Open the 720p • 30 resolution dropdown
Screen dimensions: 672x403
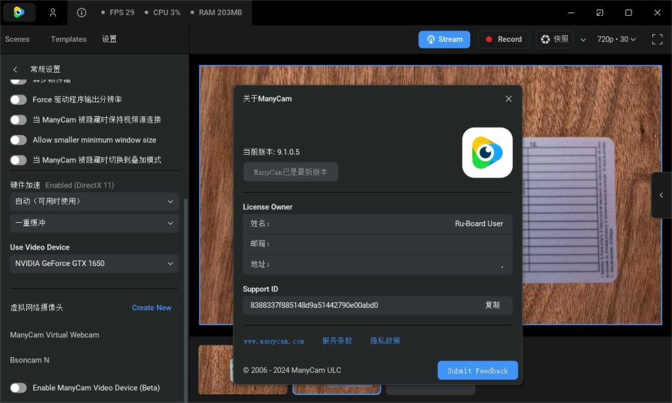click(x=616, y=39)
